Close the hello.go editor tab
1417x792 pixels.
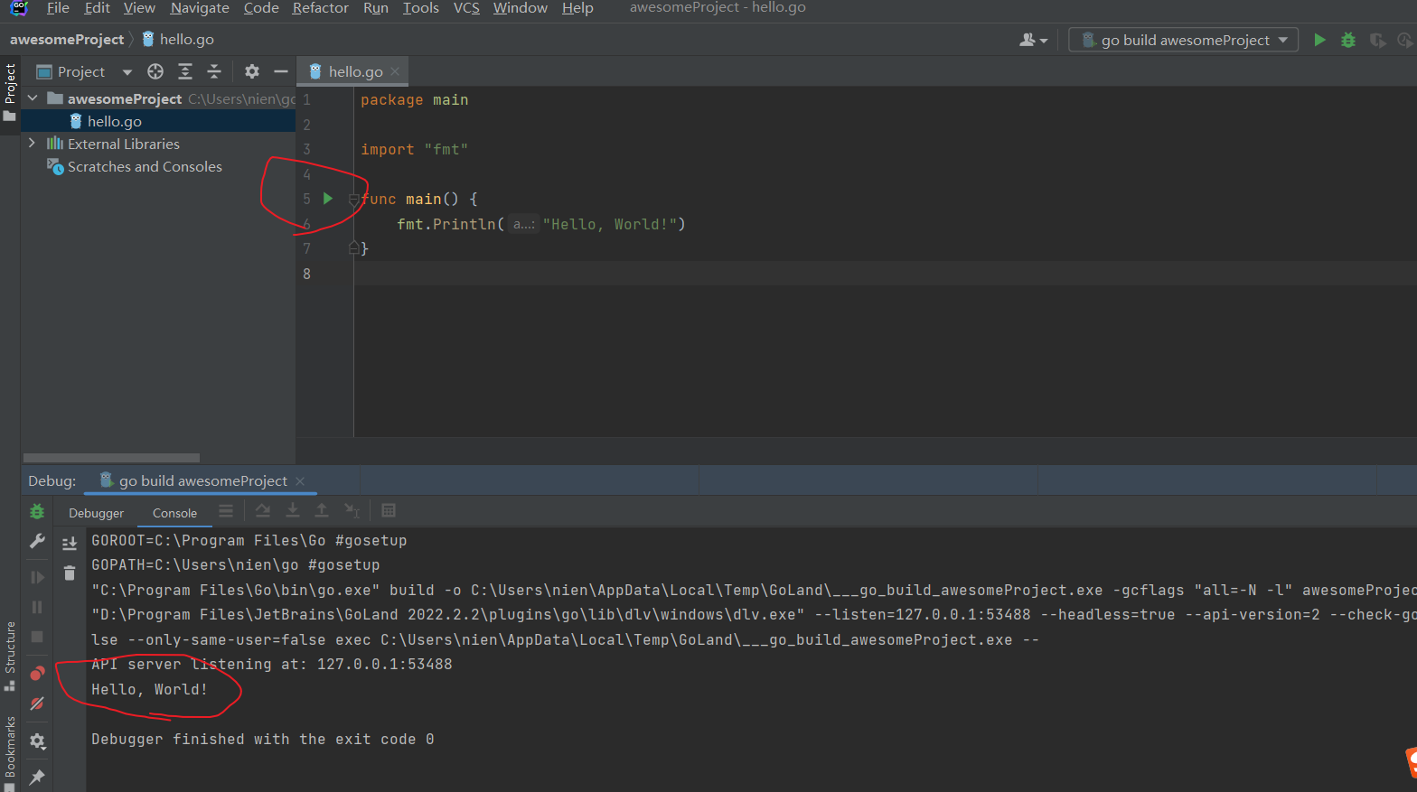tap(395, 71)
